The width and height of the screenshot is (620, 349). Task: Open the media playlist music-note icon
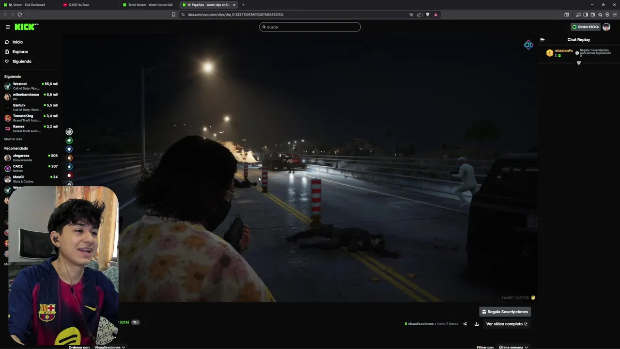click(578, 15)
